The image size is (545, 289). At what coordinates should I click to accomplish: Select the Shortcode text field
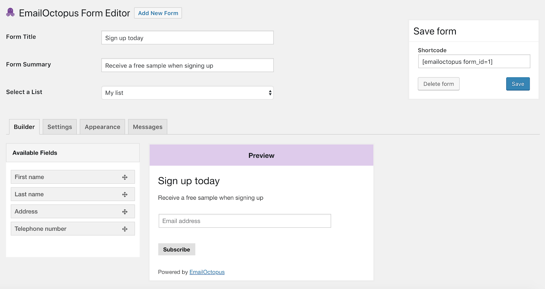click(474, 61)
